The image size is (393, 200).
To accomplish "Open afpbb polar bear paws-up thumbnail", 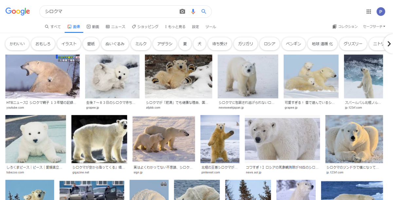I will point(178,76).
